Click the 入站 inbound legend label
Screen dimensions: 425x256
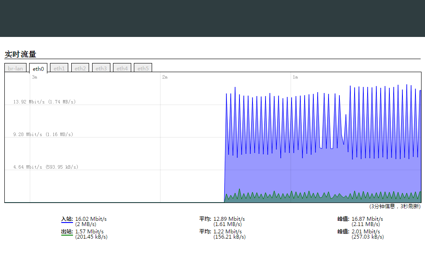[67, 219]
